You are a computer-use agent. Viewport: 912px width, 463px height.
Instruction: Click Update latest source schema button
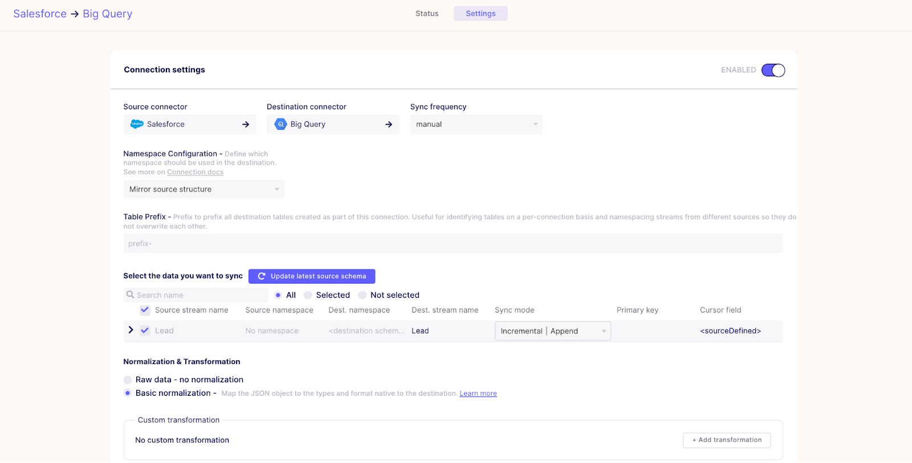(312, 276)
